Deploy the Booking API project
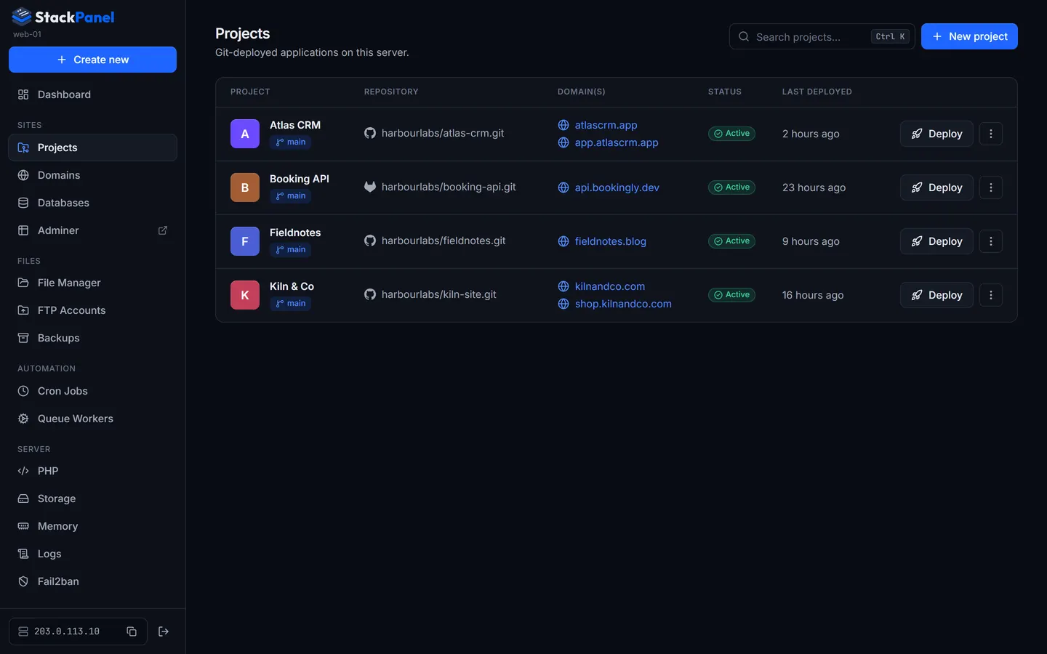 click(936, 187)
